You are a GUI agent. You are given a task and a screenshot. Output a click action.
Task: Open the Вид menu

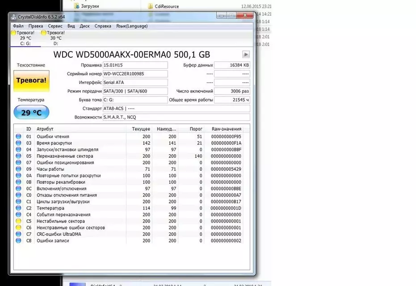click(x=71, y=26)
